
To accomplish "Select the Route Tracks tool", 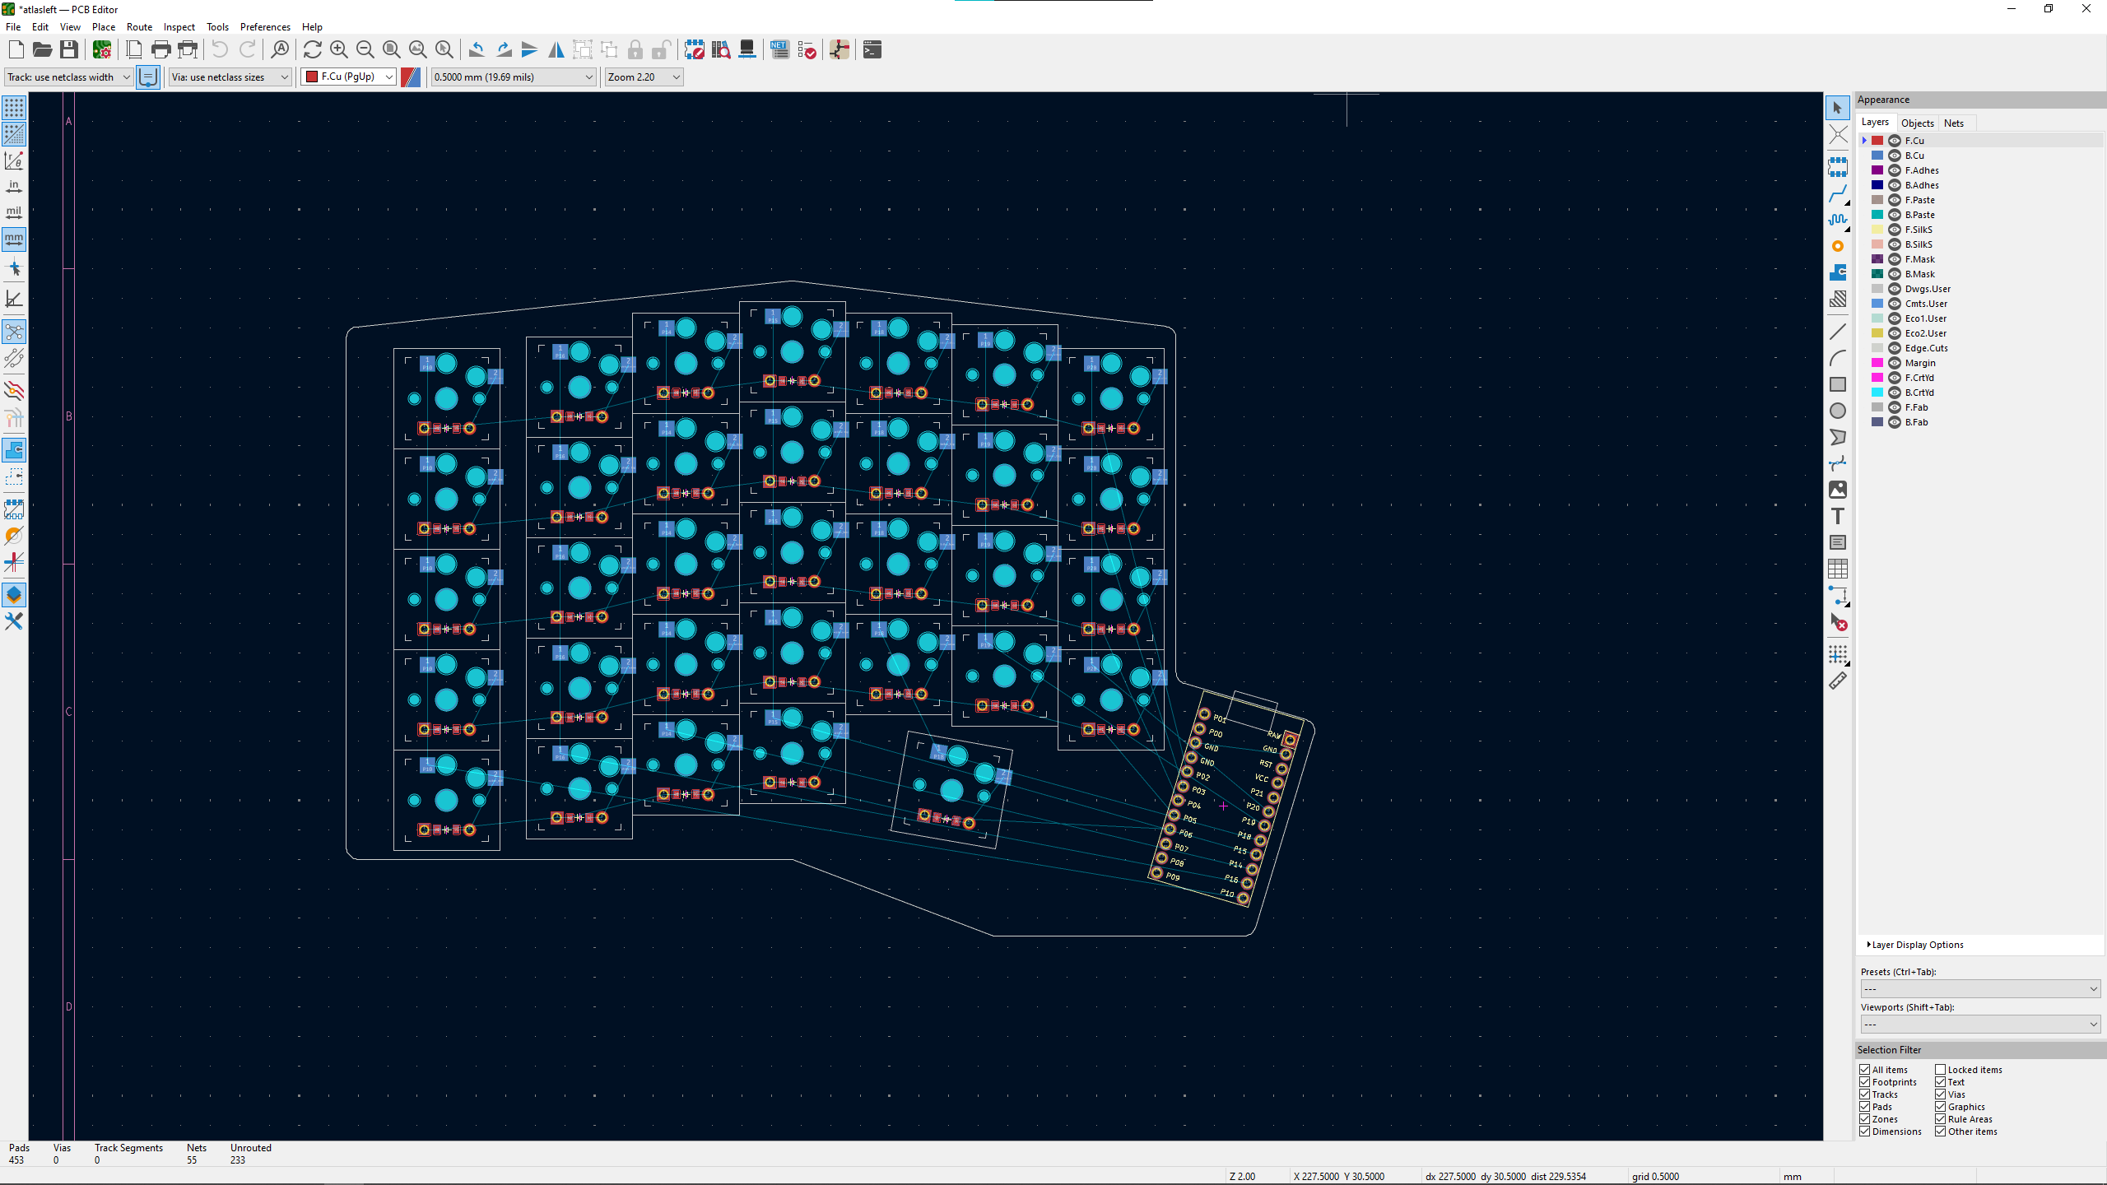I will pos(1838,194).
